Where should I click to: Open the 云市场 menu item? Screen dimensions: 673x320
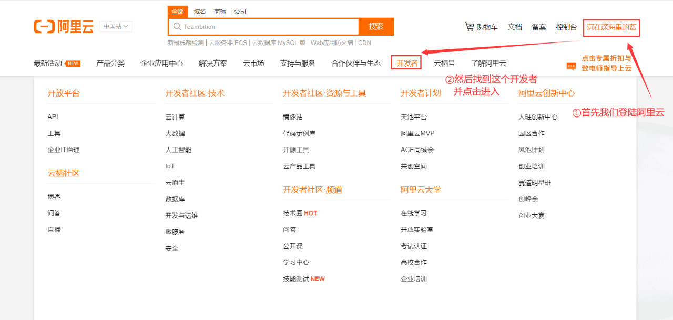click(253, 63)
